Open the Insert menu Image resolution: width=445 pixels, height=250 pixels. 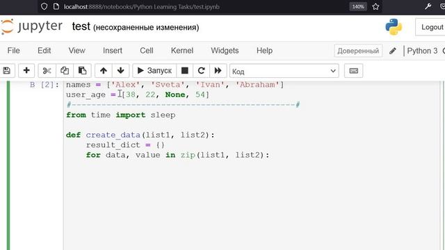click(x=113, y=51)
